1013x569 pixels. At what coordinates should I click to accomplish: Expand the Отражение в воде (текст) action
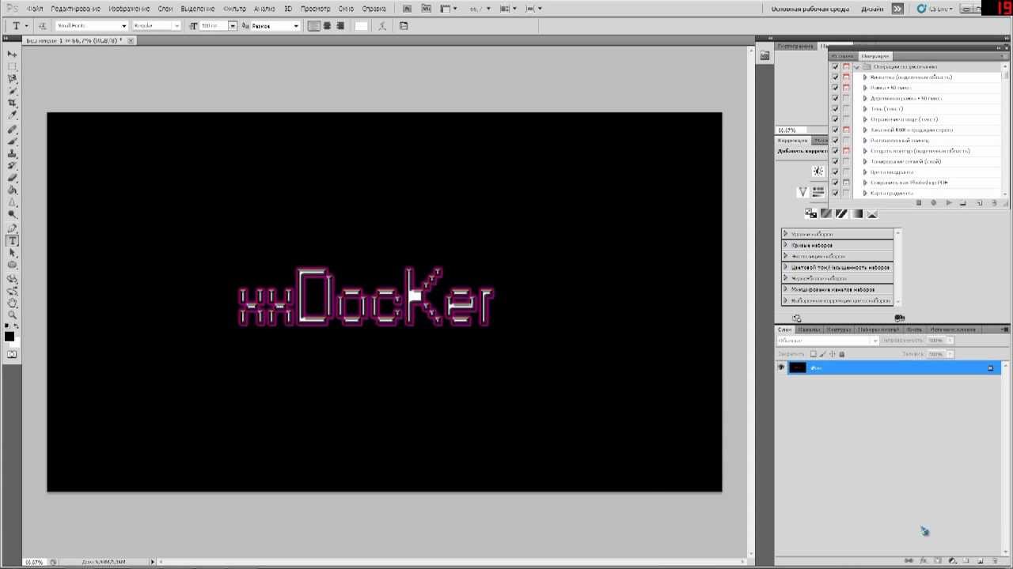(865, 119)
